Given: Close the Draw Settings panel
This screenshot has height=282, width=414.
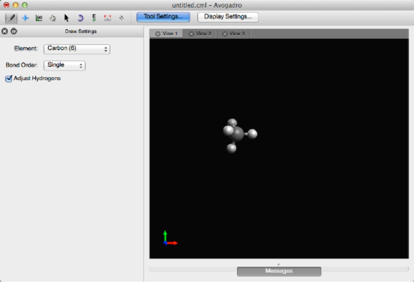Looking at the screenshot, I should (x=5, y=31).
